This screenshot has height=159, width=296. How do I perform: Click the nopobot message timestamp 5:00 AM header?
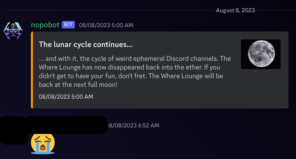click(x=106, y=25)
